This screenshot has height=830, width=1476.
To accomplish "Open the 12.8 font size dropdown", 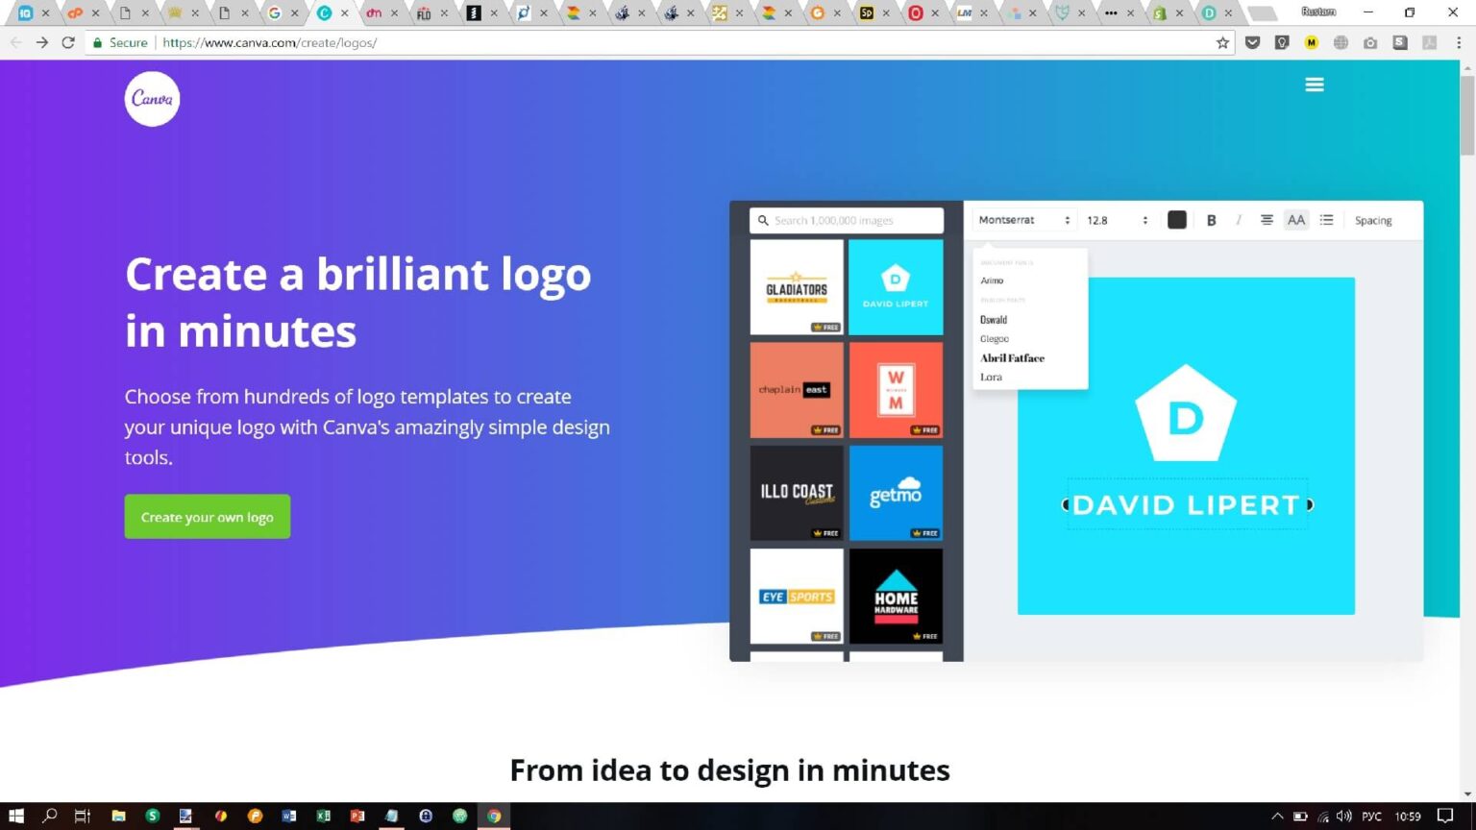I will [x=1117, y=220].
